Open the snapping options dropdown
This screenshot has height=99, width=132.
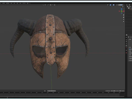tap(52, 5)
